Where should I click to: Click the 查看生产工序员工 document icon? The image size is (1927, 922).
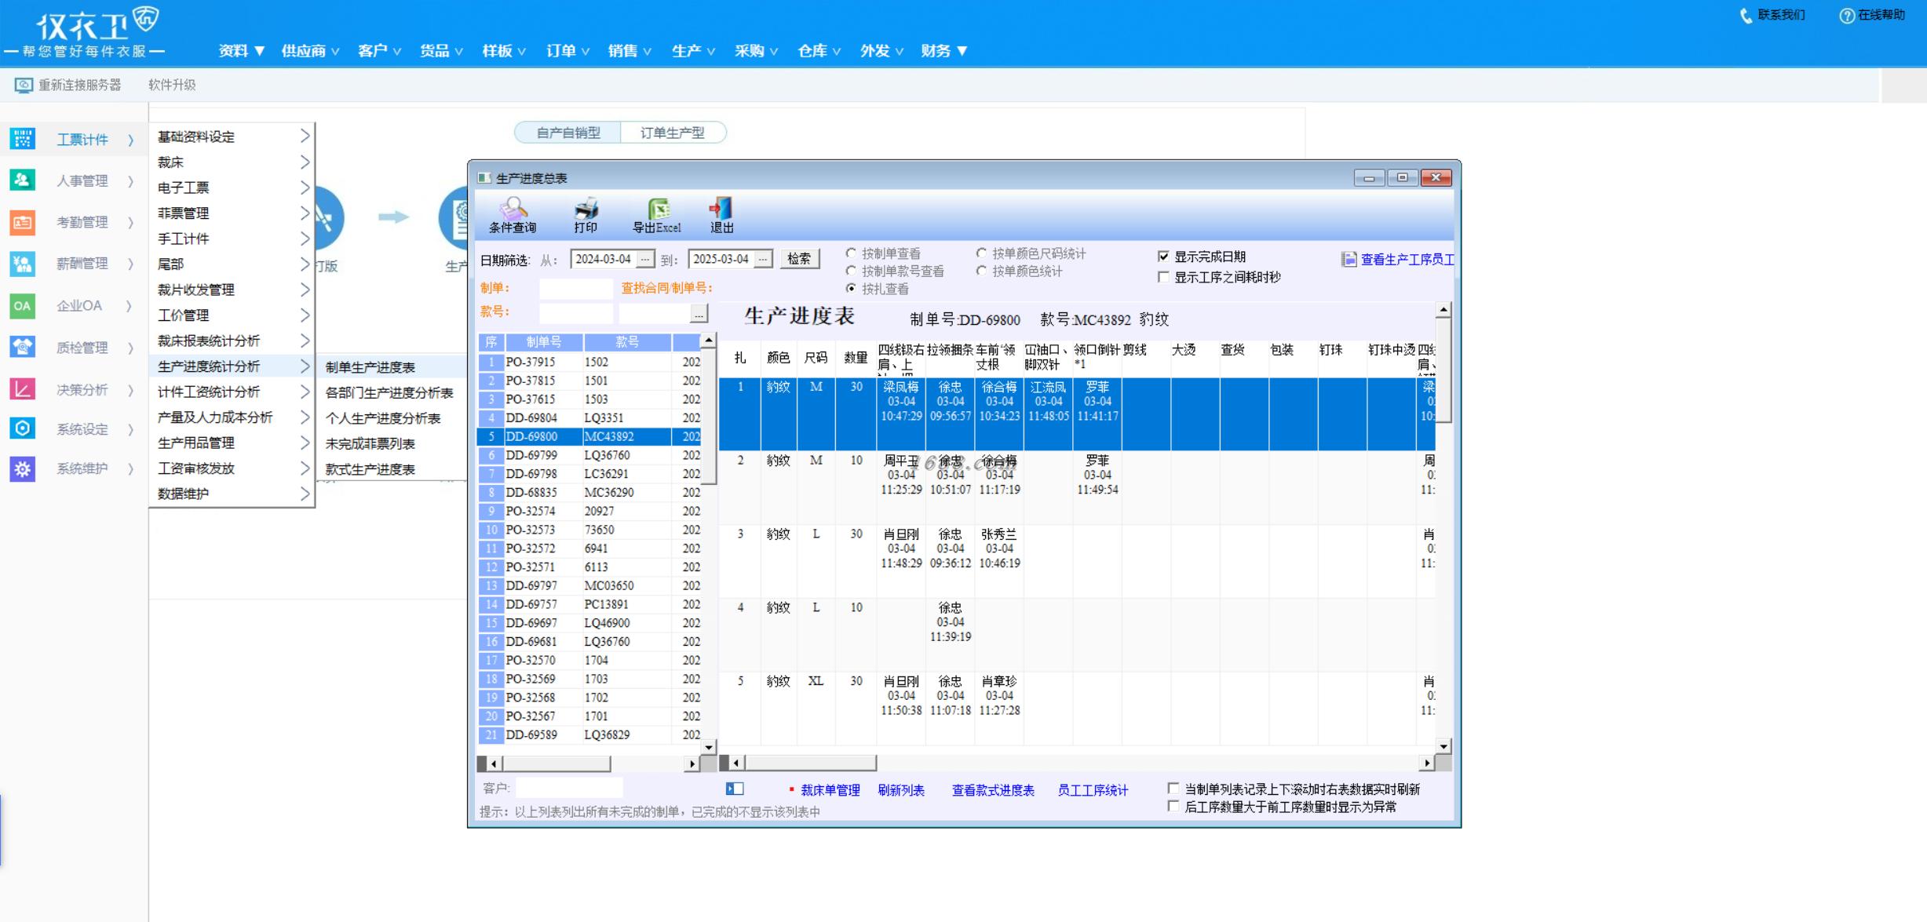click(x=1349, y=260)
